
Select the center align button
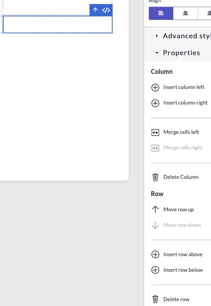click(x=186, y=13)
